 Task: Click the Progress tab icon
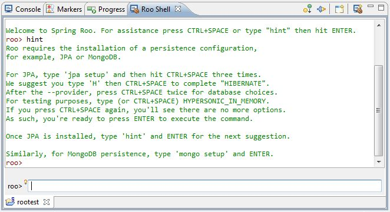click(x=91, y=9)
